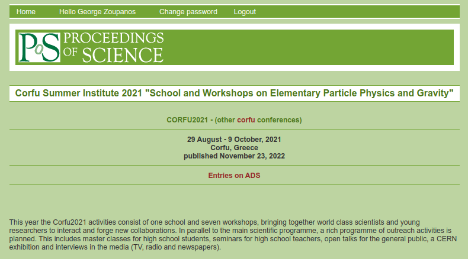
Task: Click the Corfu Summer Institute 2021 heading
Action: pos(235,93)
